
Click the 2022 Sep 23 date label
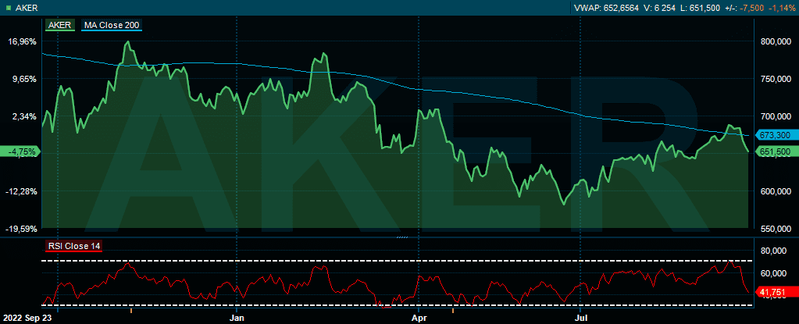[27, 316]
